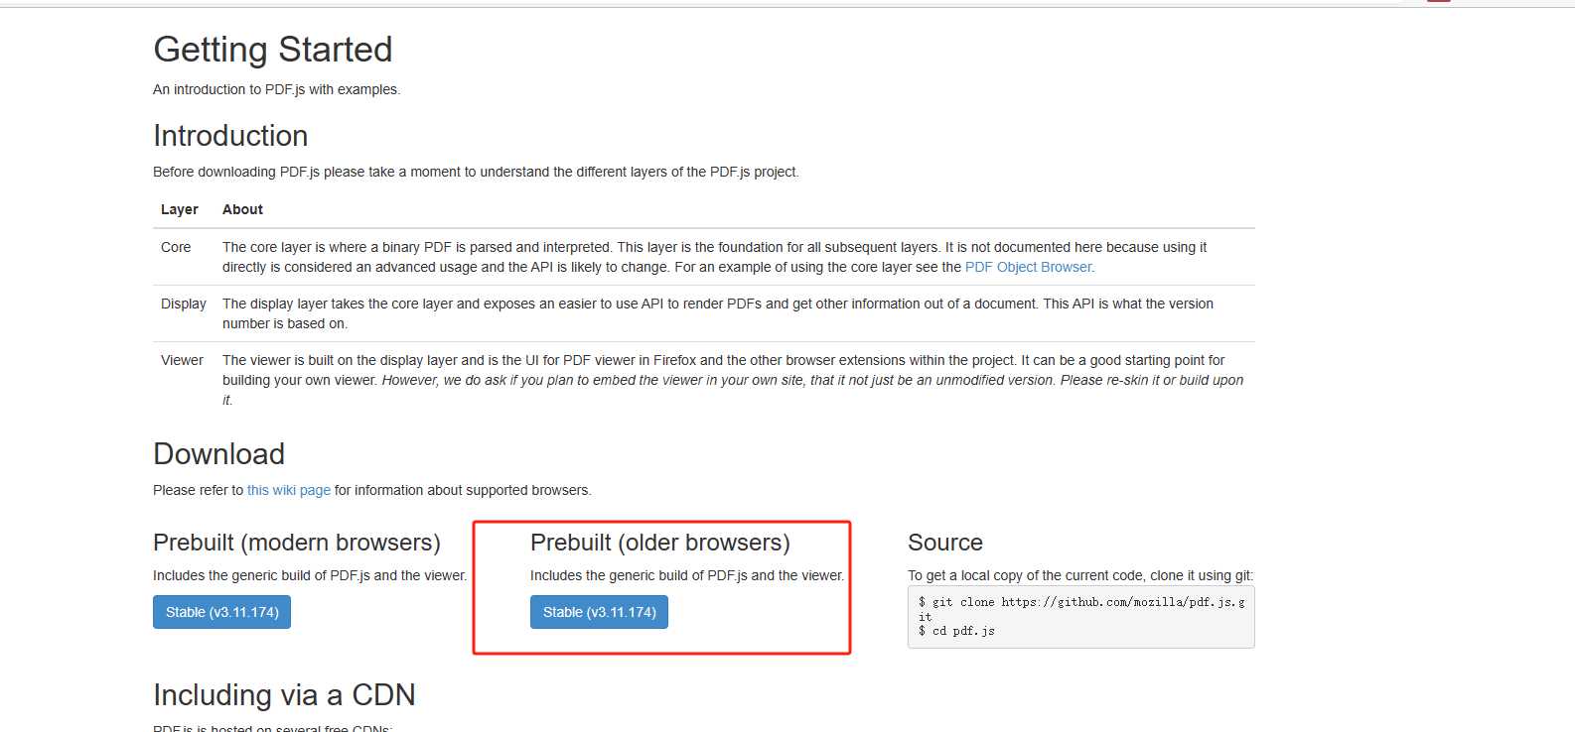Click the 'Core' row in the layer table
The height and width of the screenshot is (732, 1575).
pyautogui.click(x=176, y=247)
